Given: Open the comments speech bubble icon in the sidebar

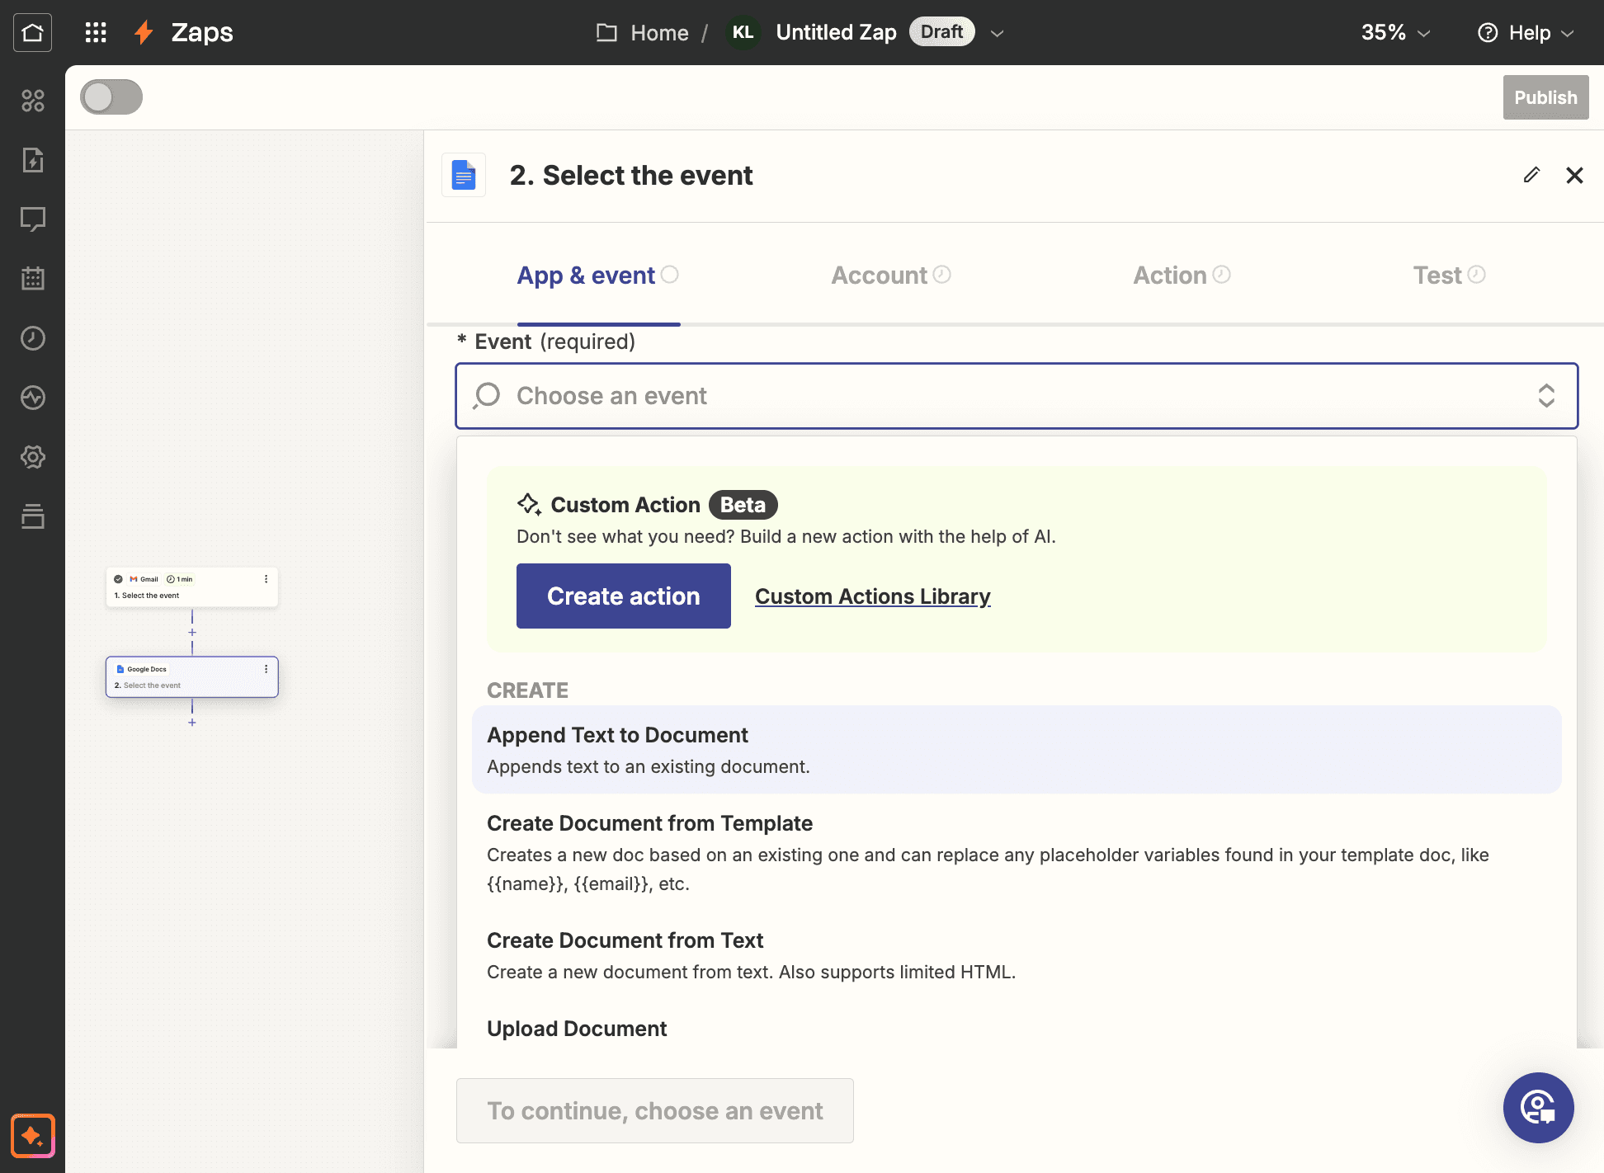Looking at the screenshot, I should pos(33,219).
